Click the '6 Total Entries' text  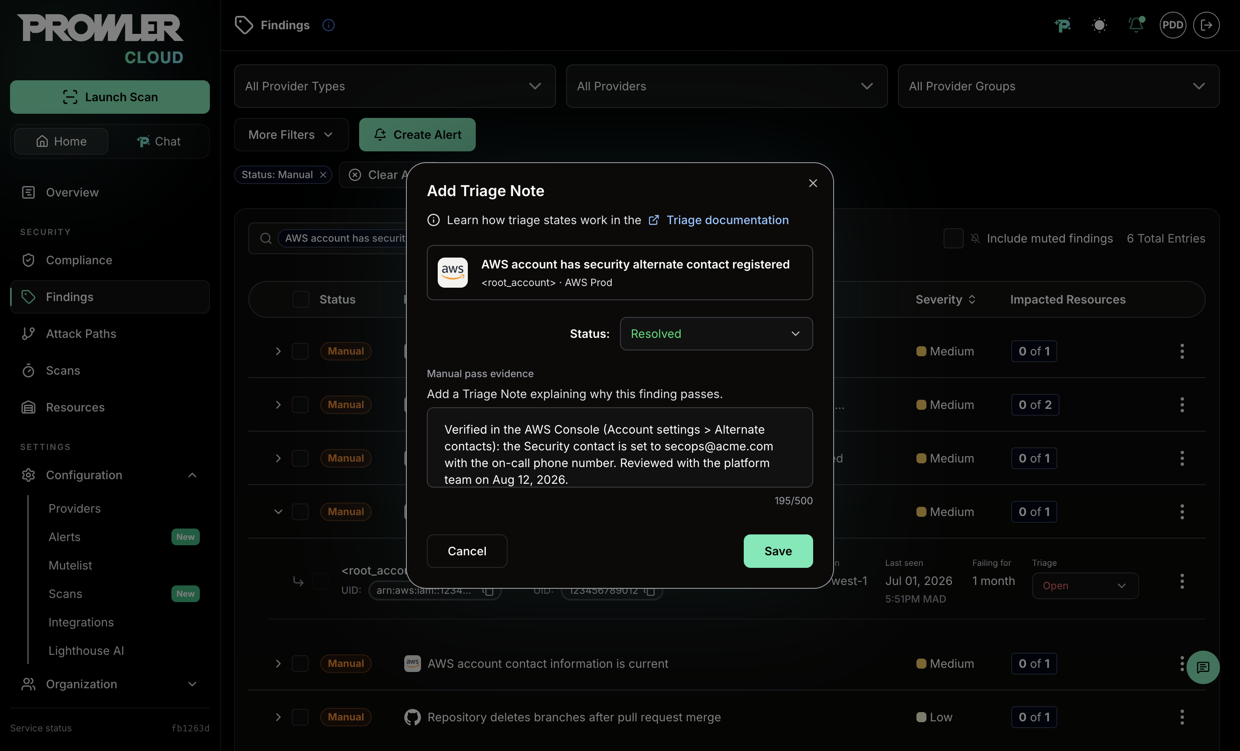1166,239
